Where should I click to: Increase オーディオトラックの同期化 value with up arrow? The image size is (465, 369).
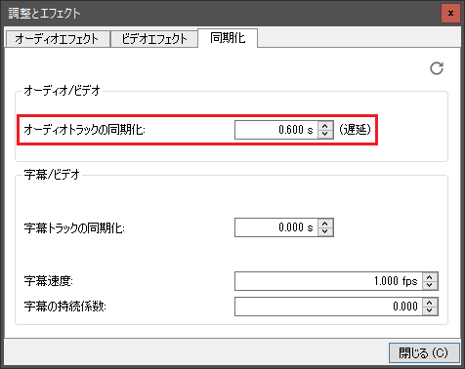[325, 126]
